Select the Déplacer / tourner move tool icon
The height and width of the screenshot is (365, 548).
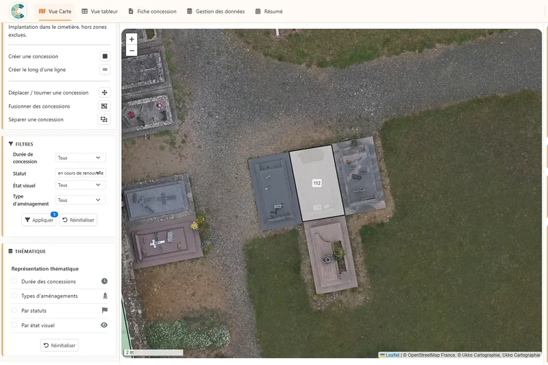click(x=104, y=93)
